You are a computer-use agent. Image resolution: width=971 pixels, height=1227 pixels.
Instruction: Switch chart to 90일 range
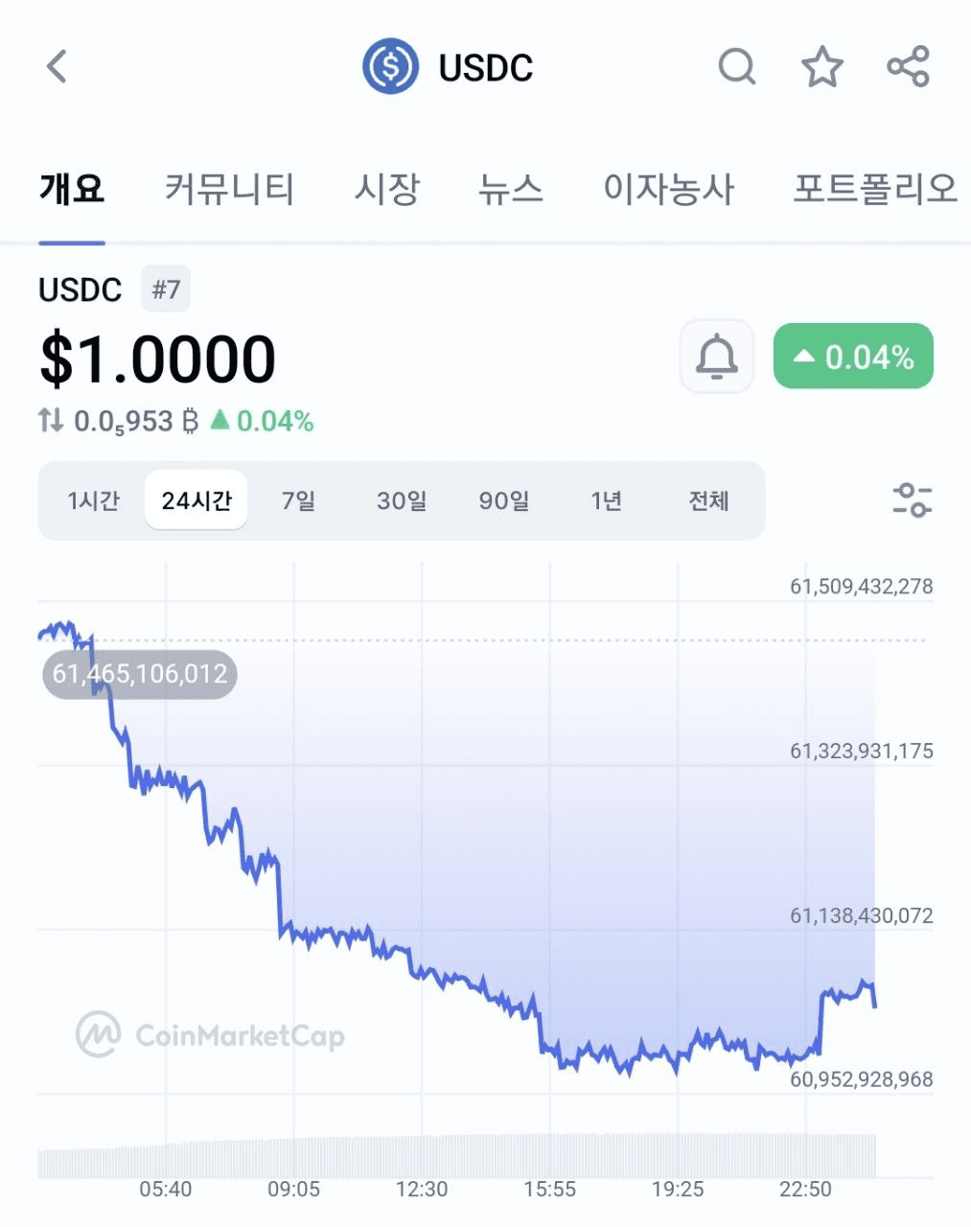point(504,500)
